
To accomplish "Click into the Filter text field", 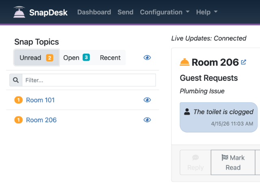I will 89,80.
